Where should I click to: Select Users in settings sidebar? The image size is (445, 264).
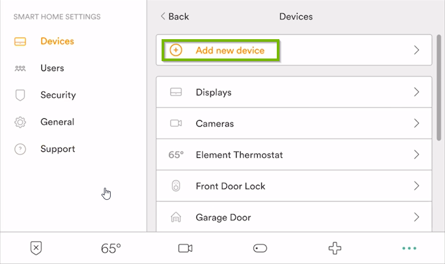click(52, 68)
